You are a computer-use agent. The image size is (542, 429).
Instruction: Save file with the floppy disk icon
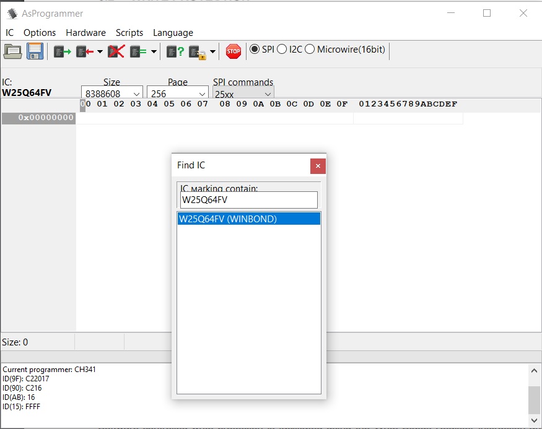coord(35,51)
